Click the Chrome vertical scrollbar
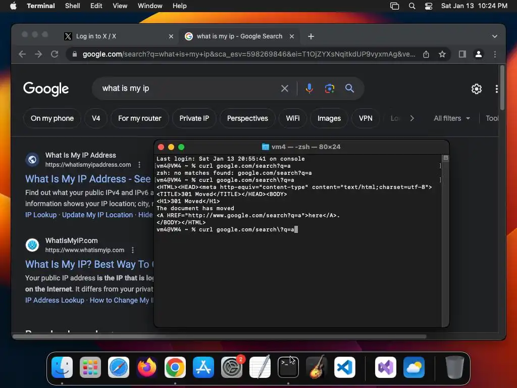The image size is (517, 388). pyautogui.click(x=502, y=88)
